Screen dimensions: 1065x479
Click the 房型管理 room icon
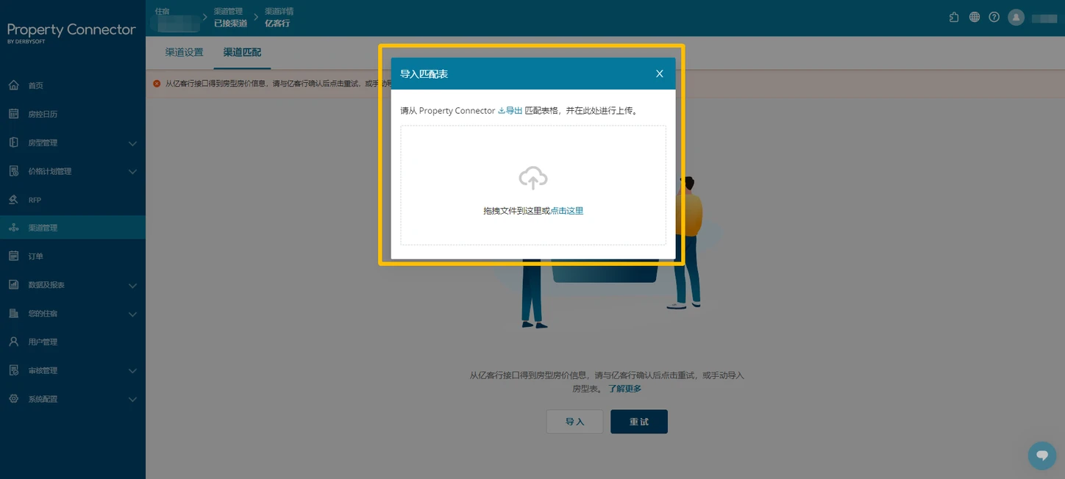pyautogui.click(x=13, y=143)
